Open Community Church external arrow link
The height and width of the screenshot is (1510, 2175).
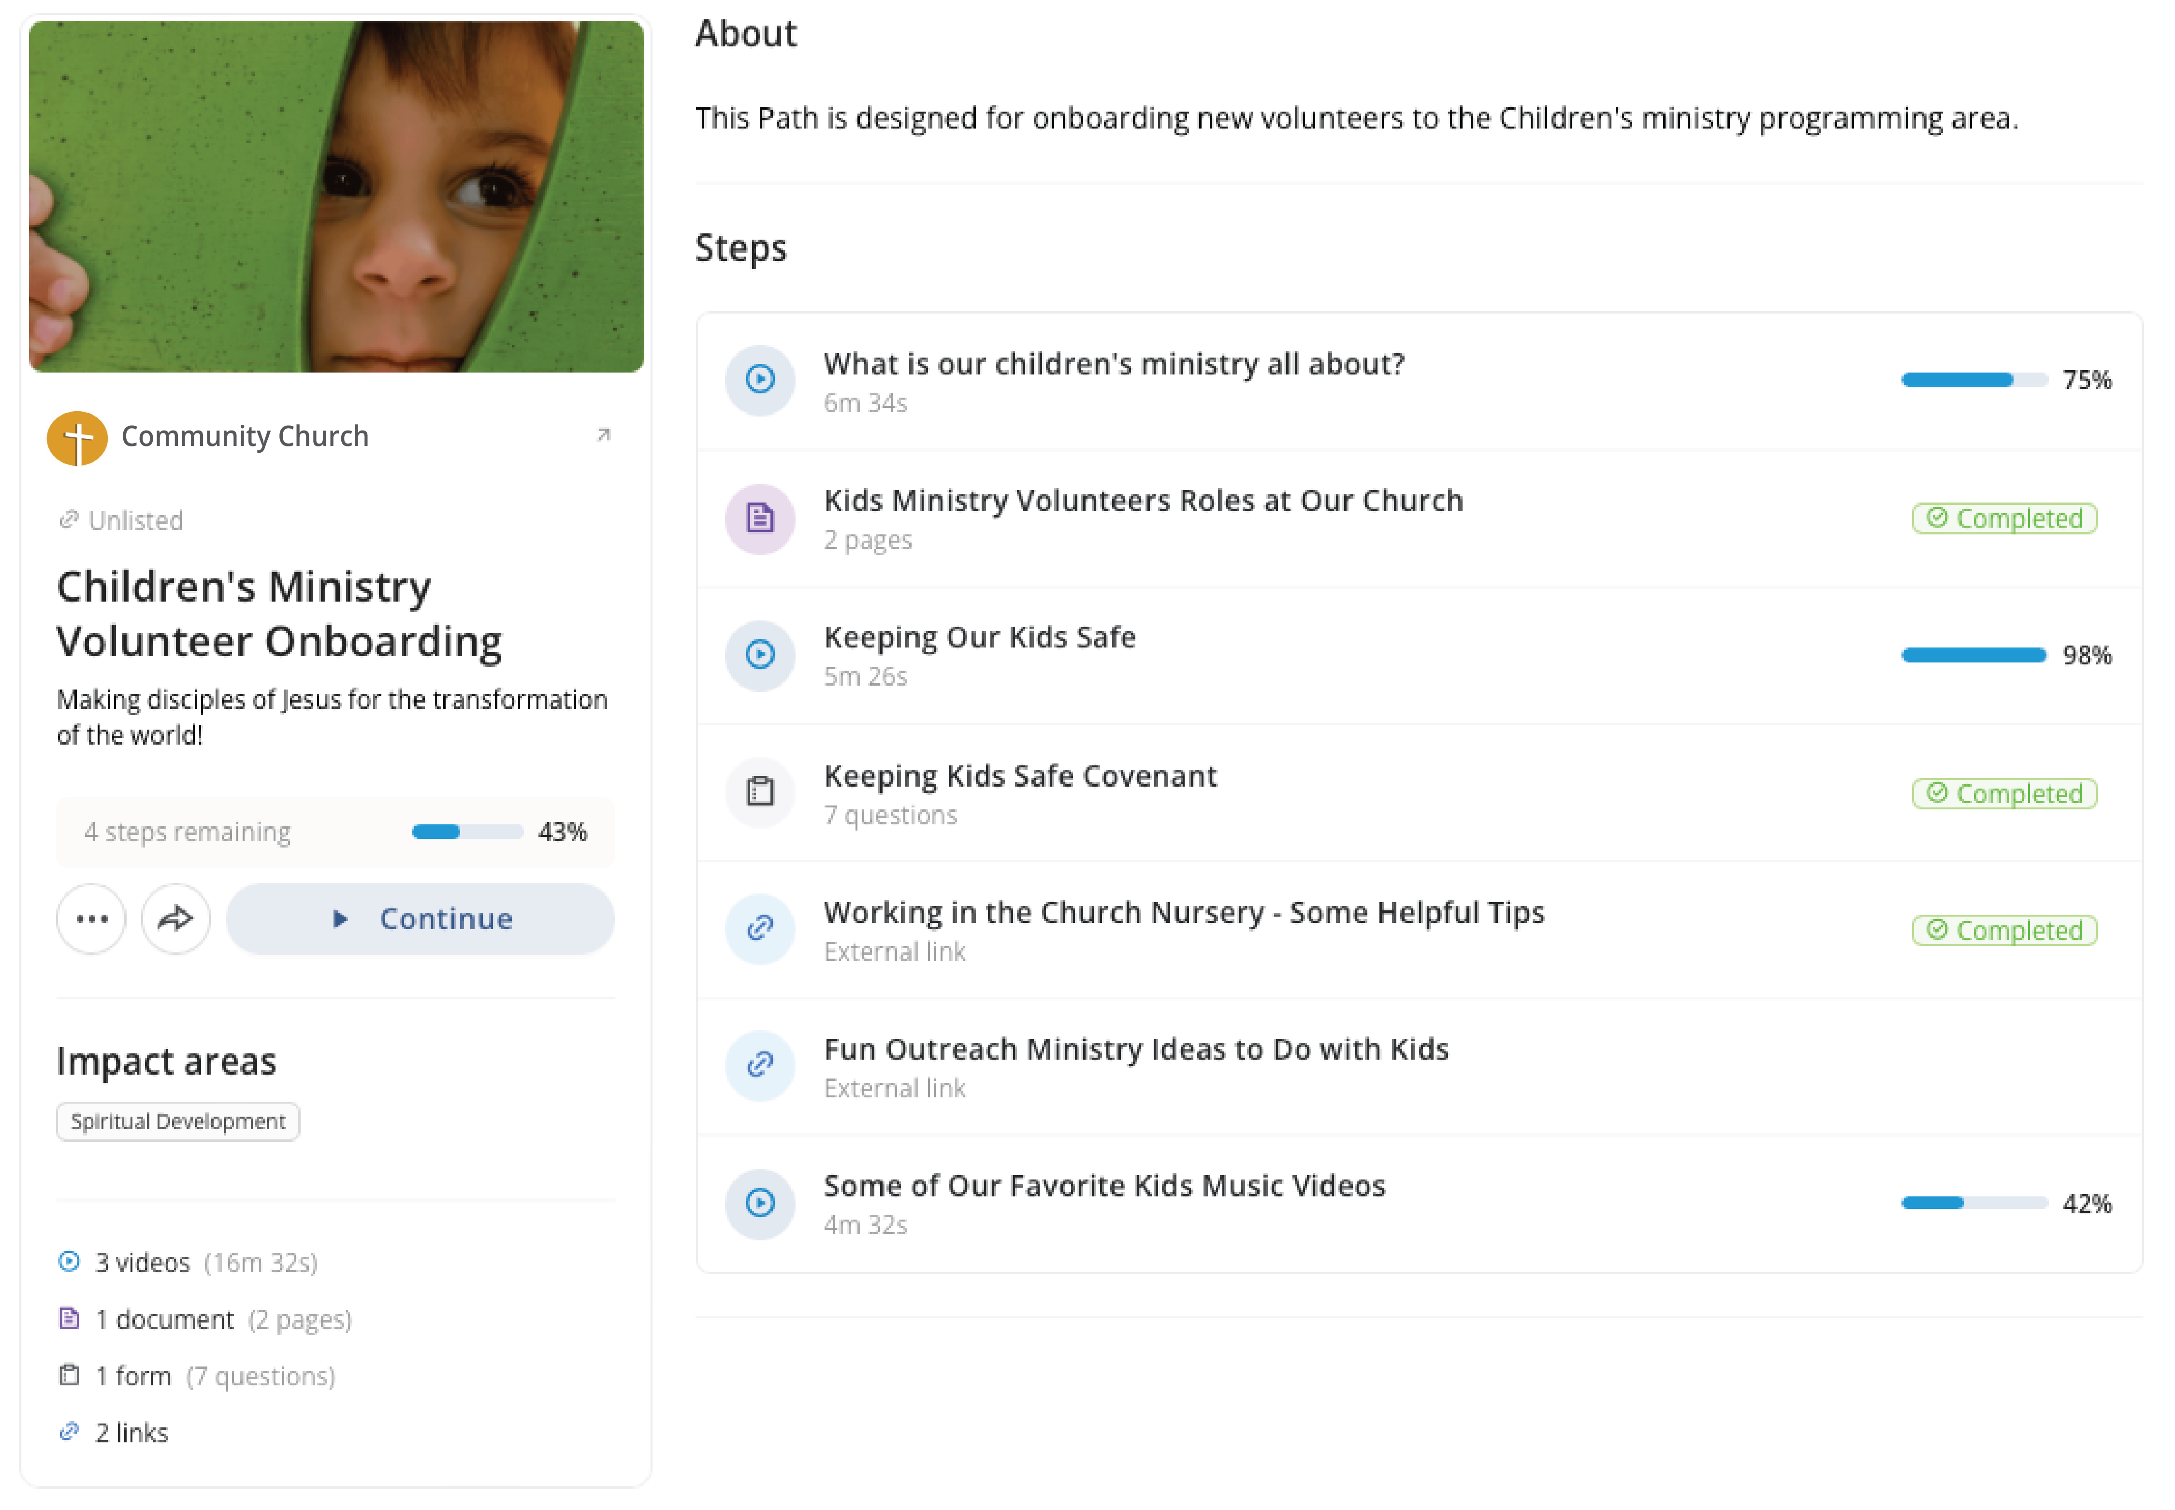603,435
